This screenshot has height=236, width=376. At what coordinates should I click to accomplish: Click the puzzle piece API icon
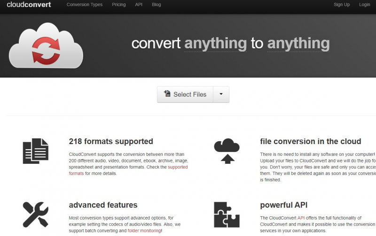[x=227, y=215]
